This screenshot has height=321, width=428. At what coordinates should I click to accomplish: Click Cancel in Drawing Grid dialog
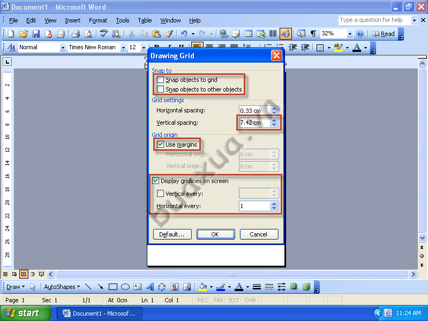click(x=259, y=234)
